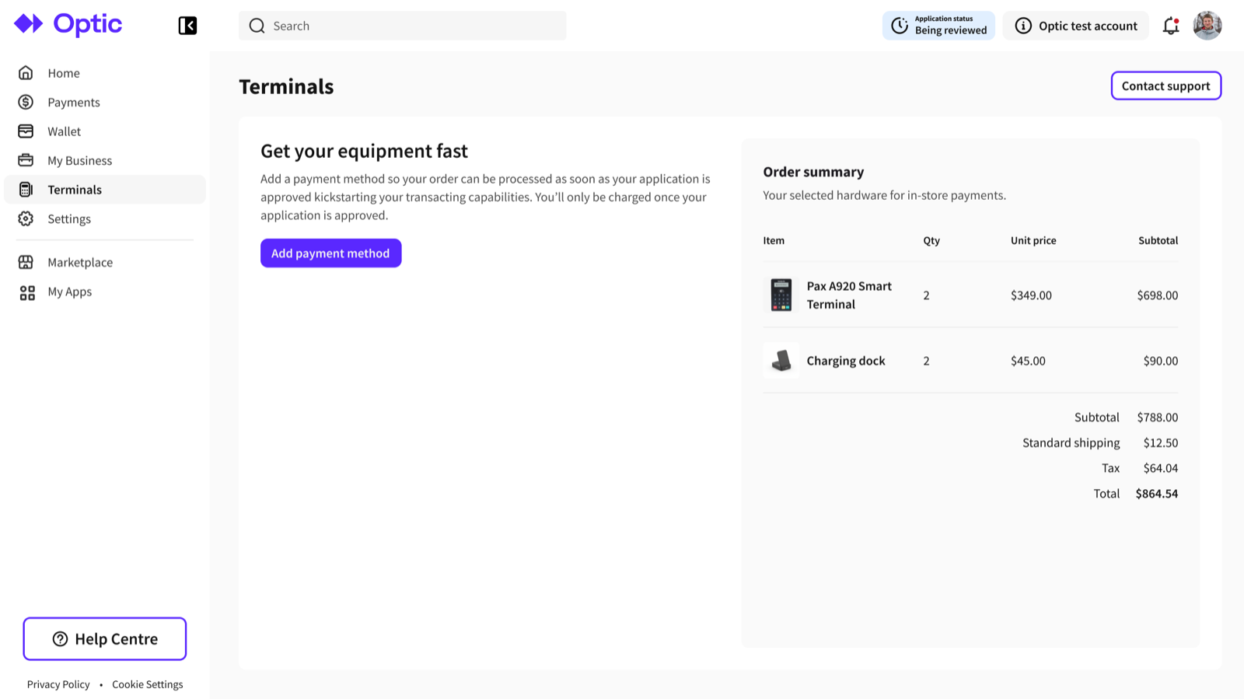This screenshot has width=1244, height=699.
Task: Click the $698.00 subtotal value
Action: pos(1158,295)
